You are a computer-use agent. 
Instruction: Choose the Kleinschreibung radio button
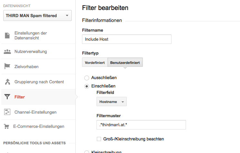pyautogui.click(x=86, y=152)
